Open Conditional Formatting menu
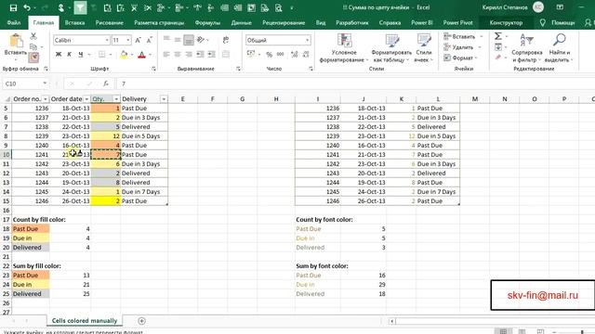Image resolution: width=595 pixels, height=334 pixels. 344,48
